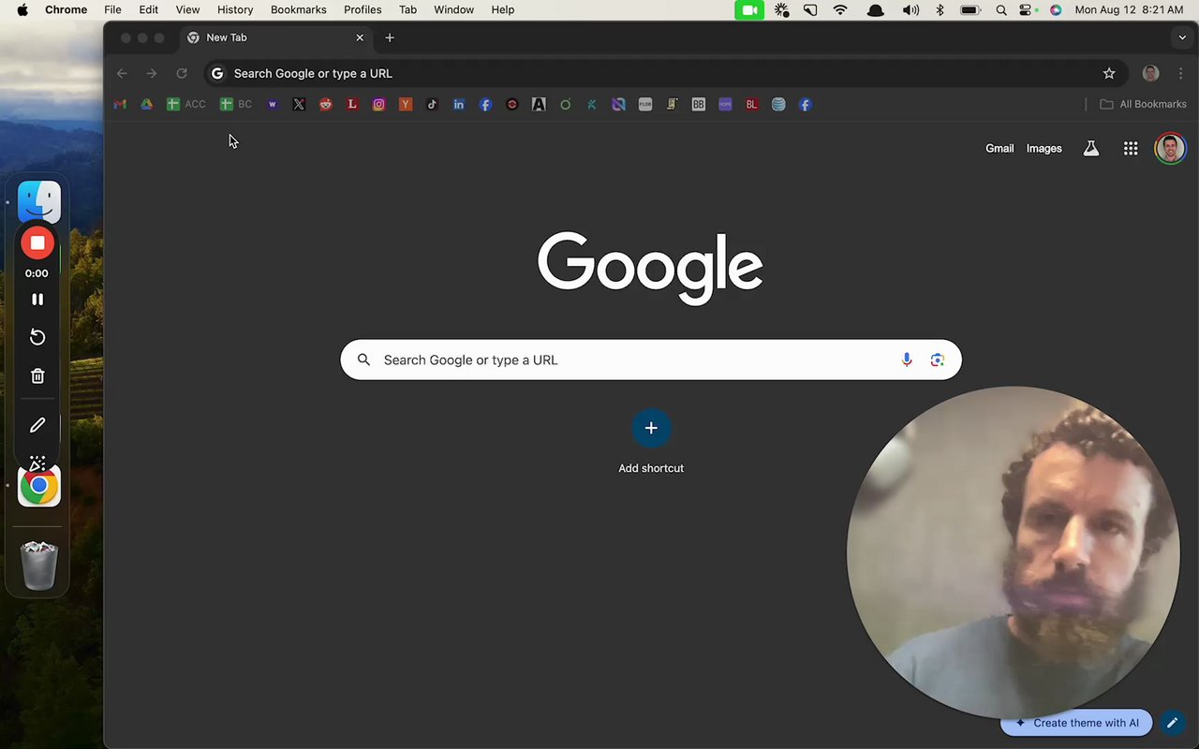Image resolution: width=1199 pixels, height=749 pixels.
Task: Reload the page
Action: point(182,73)
